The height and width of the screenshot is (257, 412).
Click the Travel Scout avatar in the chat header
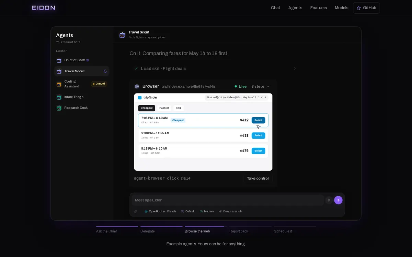coord(122,35)
